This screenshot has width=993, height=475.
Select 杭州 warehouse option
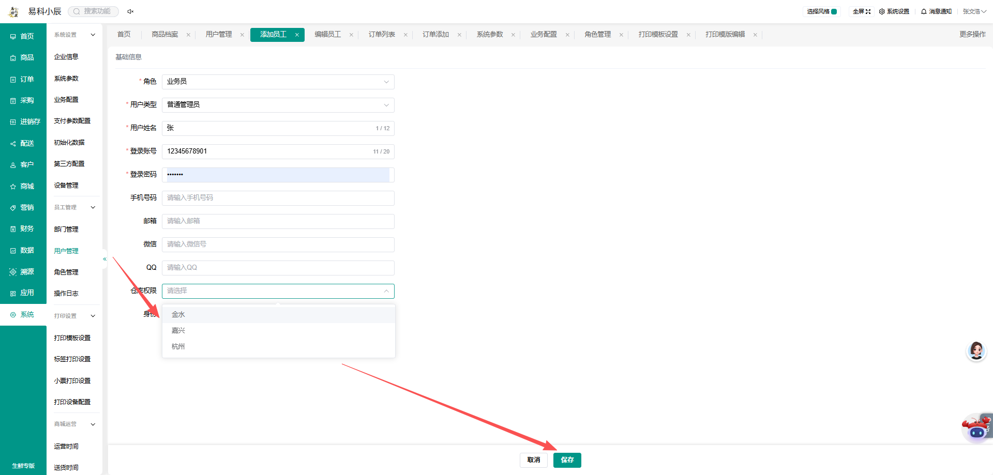(279, 346)
